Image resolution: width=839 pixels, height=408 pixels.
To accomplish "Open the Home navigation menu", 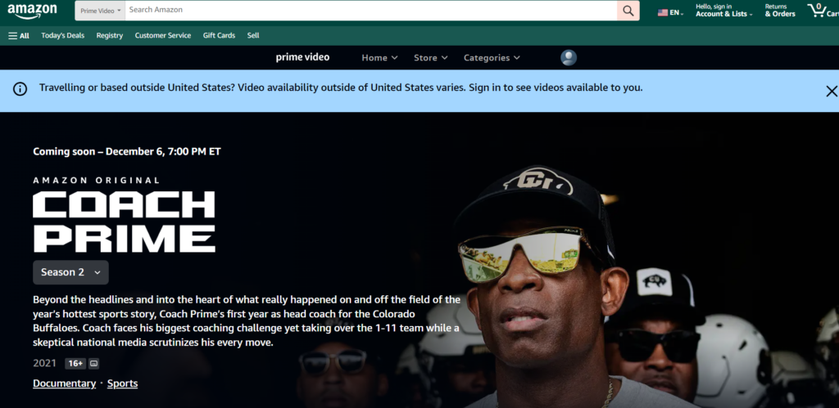I will coord(379,58).
